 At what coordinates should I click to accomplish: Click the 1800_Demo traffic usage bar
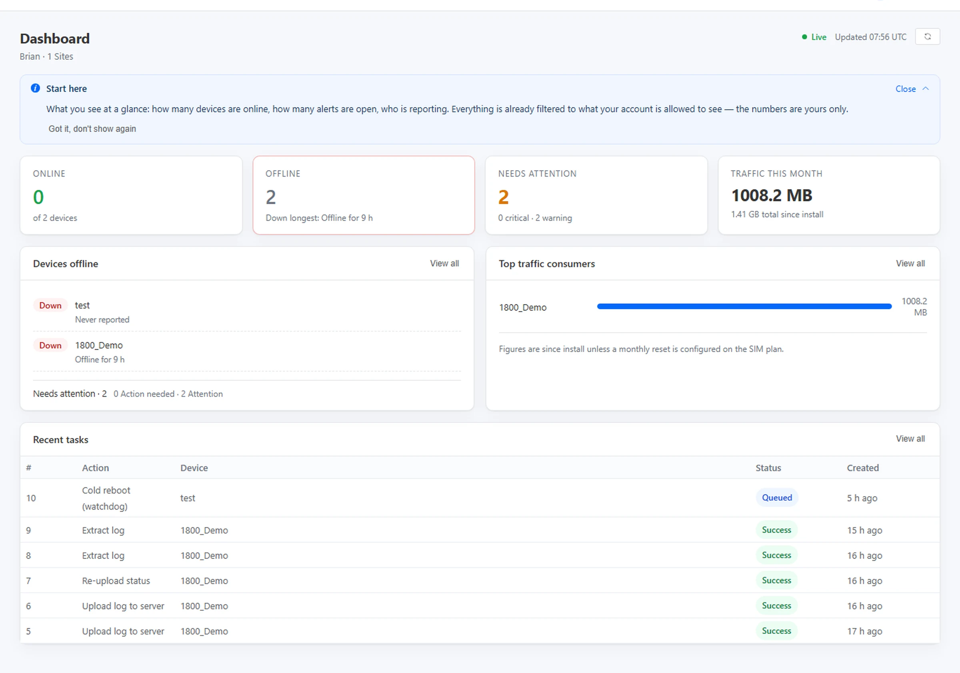744,306
